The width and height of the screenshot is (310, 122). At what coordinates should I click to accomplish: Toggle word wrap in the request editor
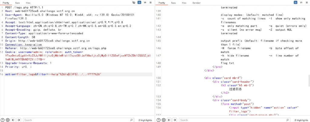click(x=139, y=2)
